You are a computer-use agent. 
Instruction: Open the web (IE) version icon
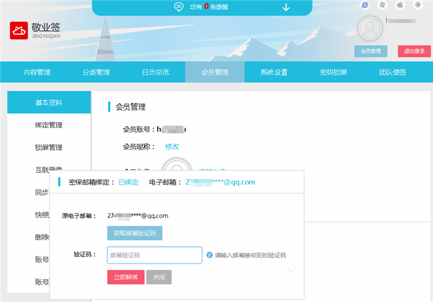pos(365,5)
